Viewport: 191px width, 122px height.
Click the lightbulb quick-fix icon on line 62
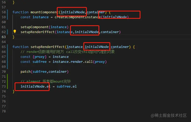tap(15, 32)
